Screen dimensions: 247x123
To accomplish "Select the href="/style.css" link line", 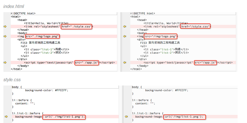I will (183, 26).
